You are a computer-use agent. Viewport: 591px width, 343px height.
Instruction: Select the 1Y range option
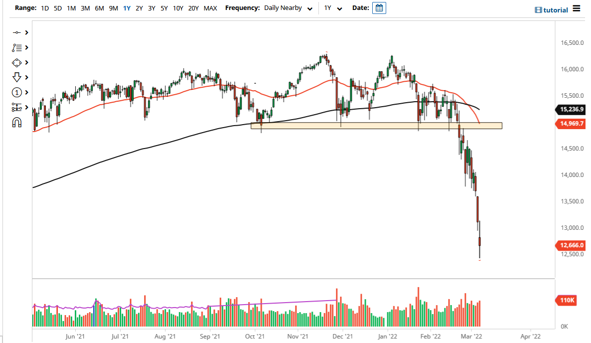pyautogui.click(x=126, y=8)
